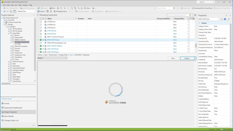
Task: Click the three-dots navigation pane options
Action: coord(33,125)
